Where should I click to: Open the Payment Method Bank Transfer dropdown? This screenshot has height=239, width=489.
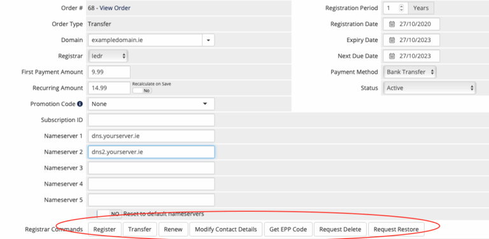tap(409, 72)
